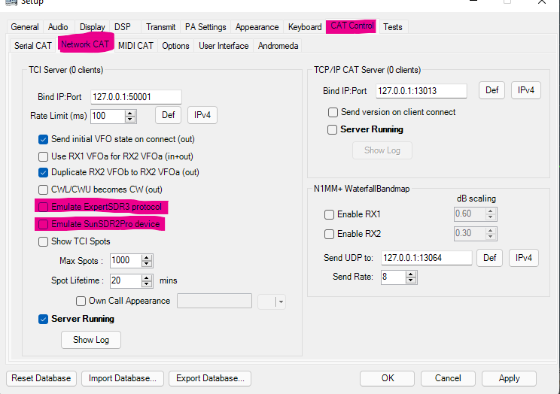Open the PA Settings tab
This screenshot has width=560, height=394.
[205, 27]
